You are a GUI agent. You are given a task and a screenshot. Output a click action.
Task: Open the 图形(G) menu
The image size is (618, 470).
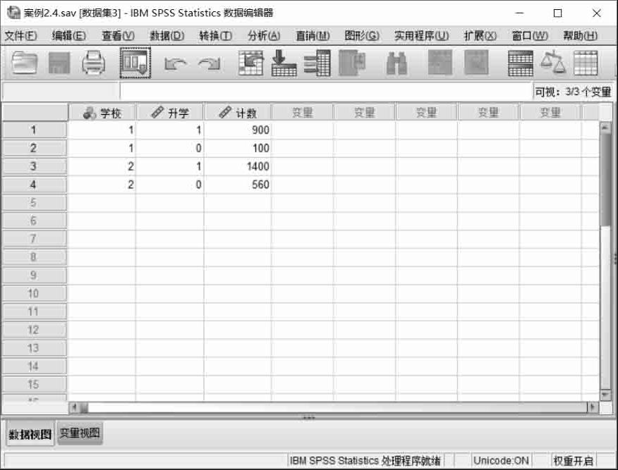point(361,36)
